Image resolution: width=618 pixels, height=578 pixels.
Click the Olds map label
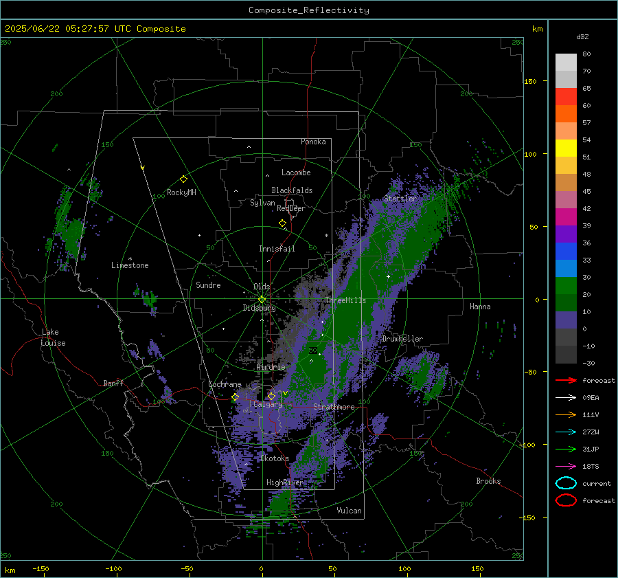coord(262,287)
